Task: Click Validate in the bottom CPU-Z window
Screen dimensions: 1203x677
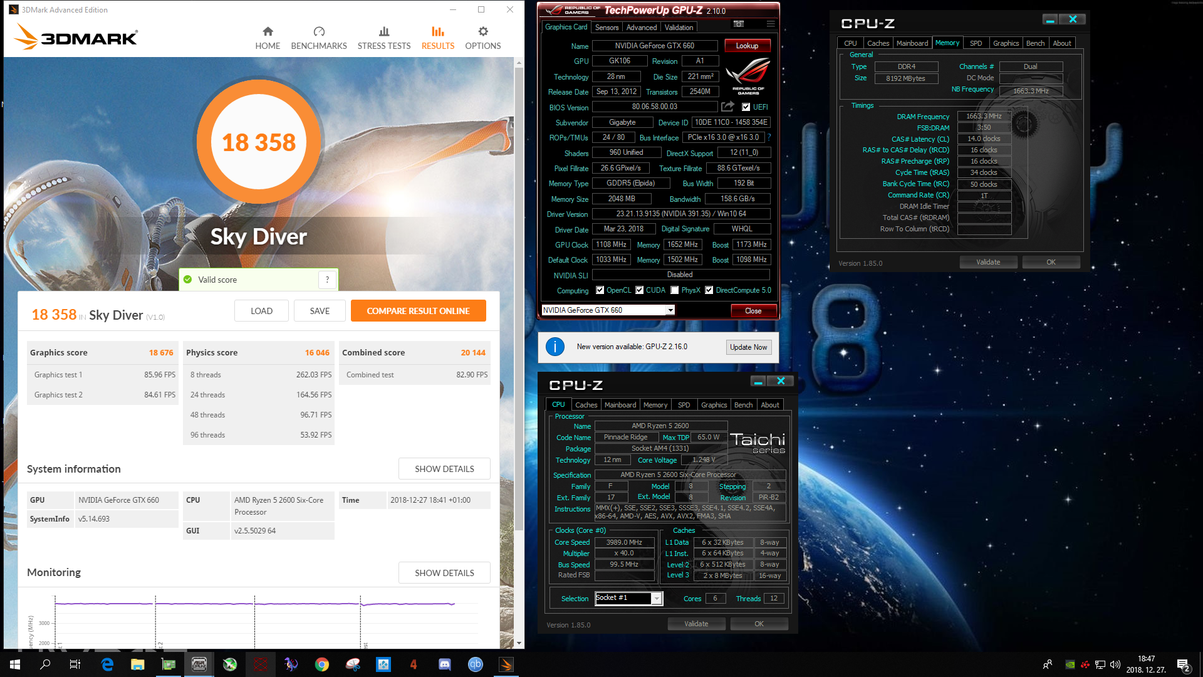Action: [x=696, y=624]
